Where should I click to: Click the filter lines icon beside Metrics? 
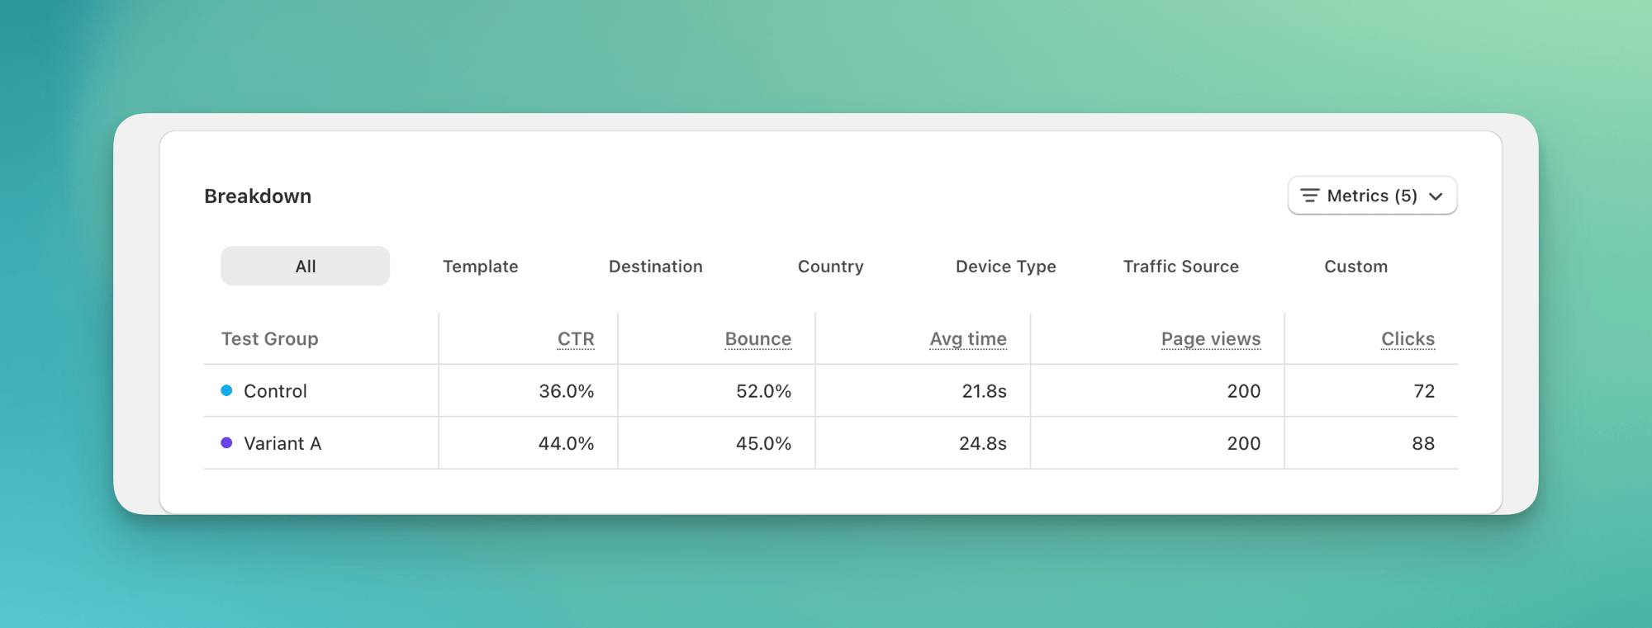(1310, 196)
